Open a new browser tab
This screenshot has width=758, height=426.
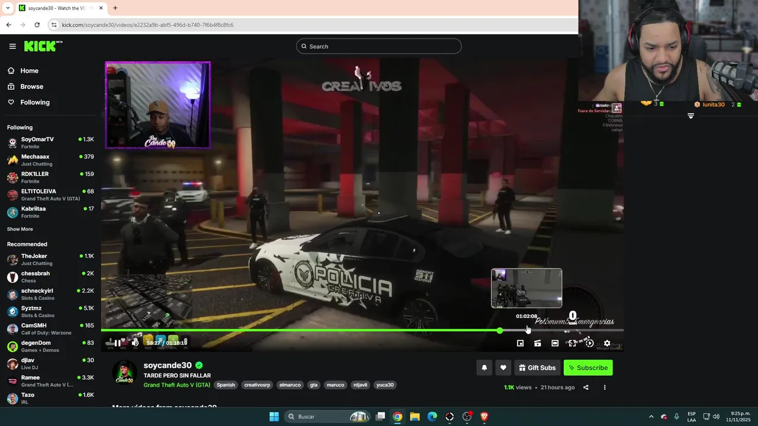point(115,8)
